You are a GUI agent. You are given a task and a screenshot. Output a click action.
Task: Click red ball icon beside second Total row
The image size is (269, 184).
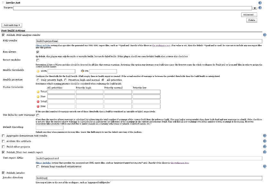[38, 102]
